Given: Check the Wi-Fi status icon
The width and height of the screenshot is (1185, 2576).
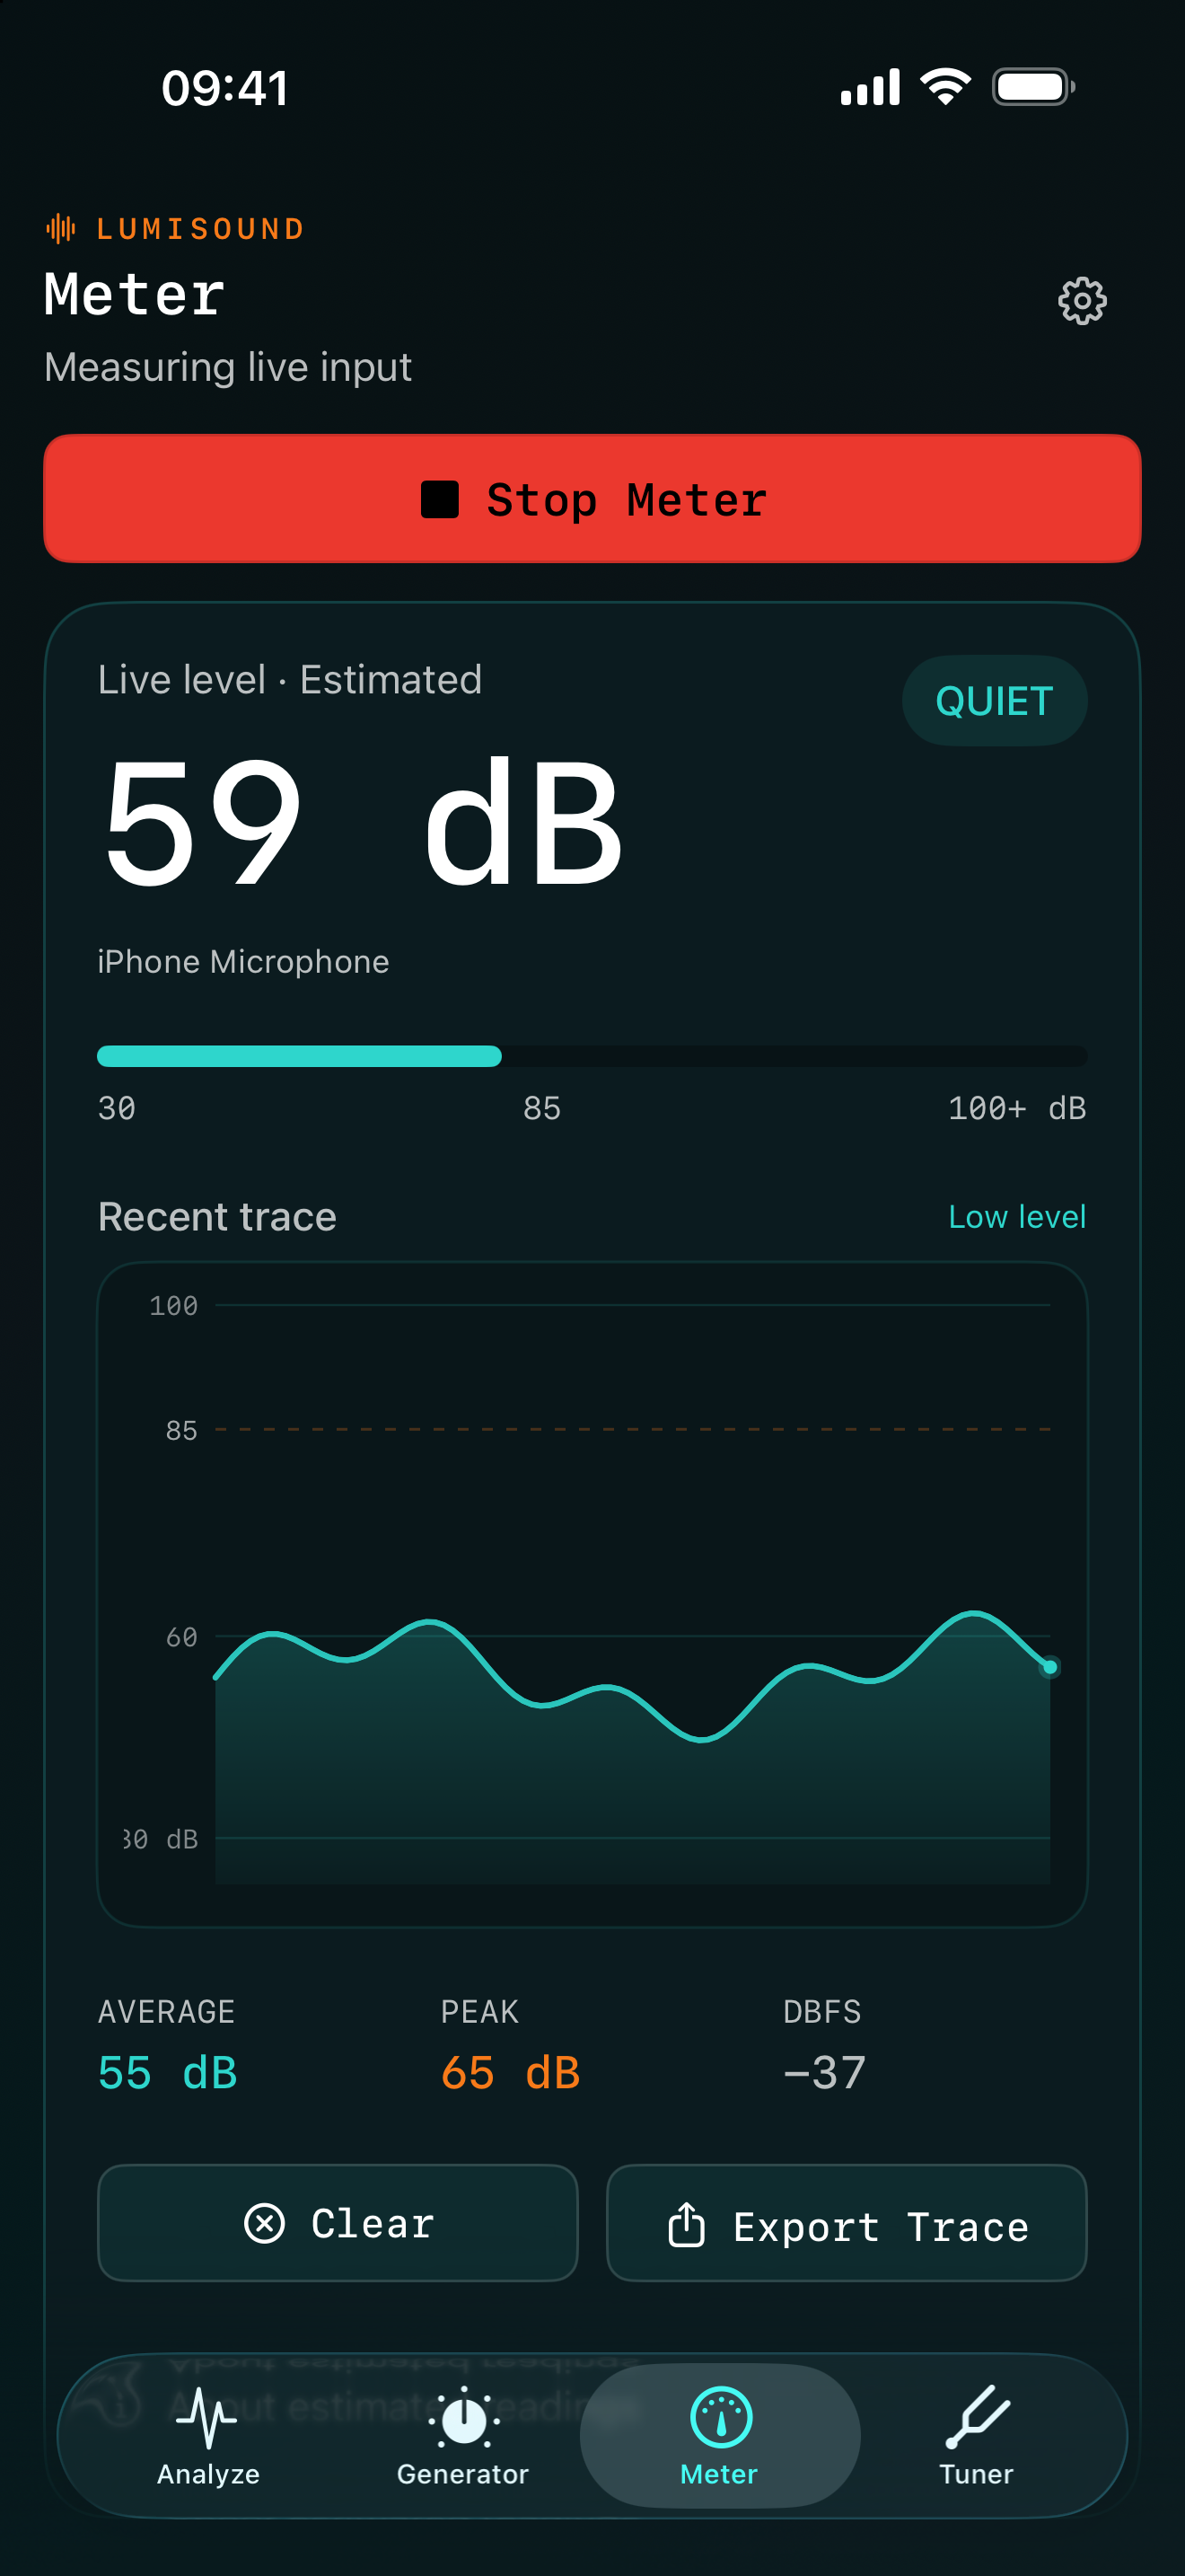Looking at the screenshot, I should [946, 87].
